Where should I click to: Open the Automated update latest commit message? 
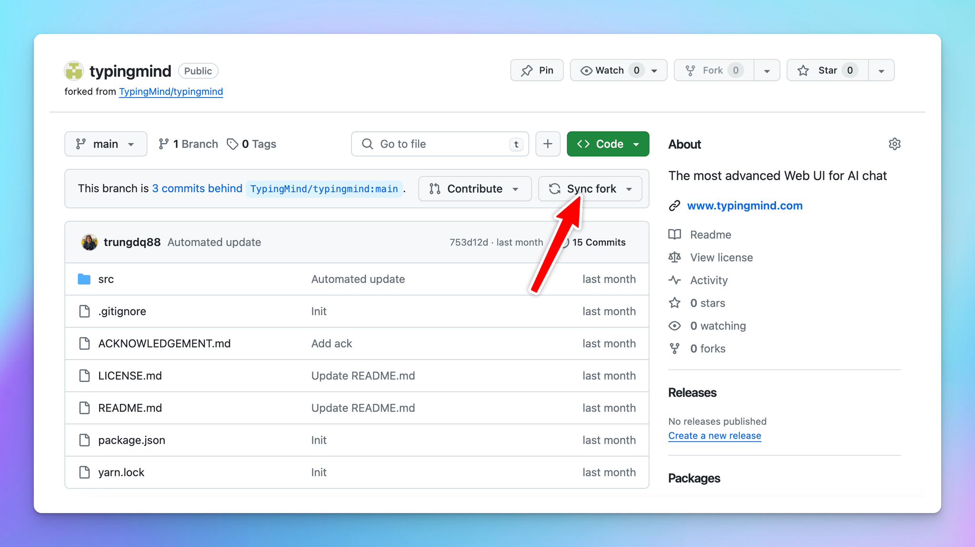pyautogui.click(x=214, y=242)
